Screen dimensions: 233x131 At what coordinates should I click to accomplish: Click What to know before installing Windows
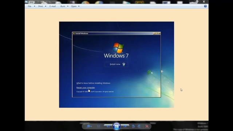click(x=93, y=83)
